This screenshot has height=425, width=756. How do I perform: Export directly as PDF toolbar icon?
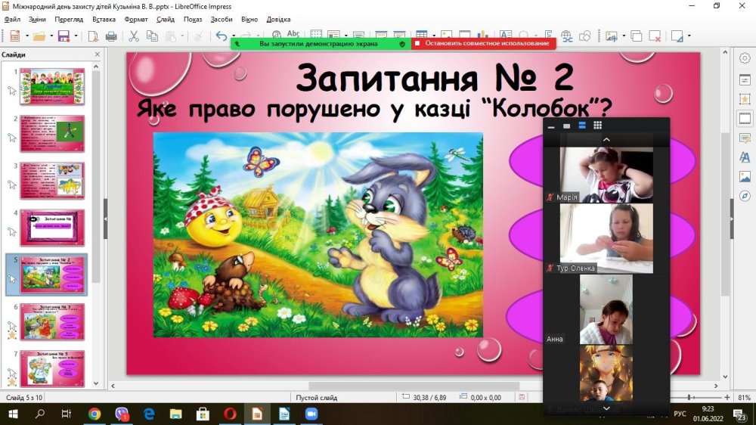pyautogui.click(x=93, y=36)
